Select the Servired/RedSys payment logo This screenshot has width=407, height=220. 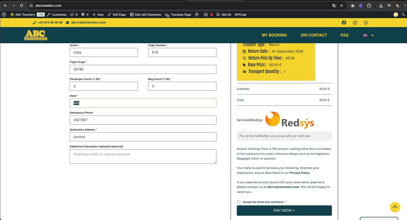coord(289,120)
